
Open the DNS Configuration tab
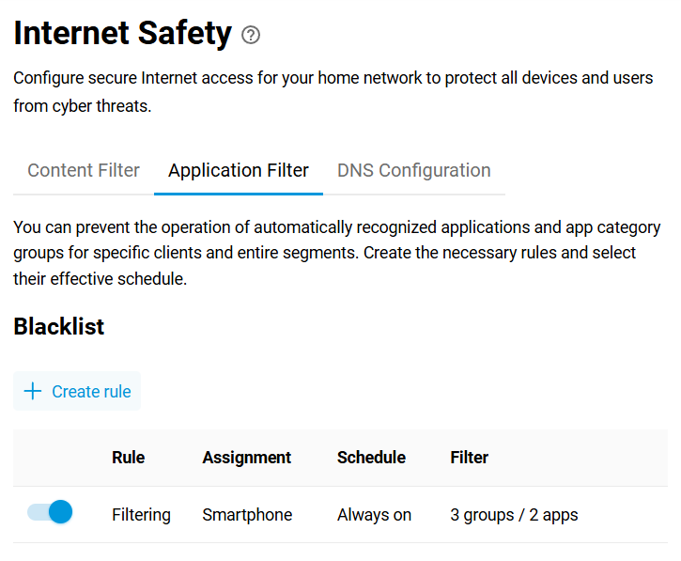click(413, 171)
